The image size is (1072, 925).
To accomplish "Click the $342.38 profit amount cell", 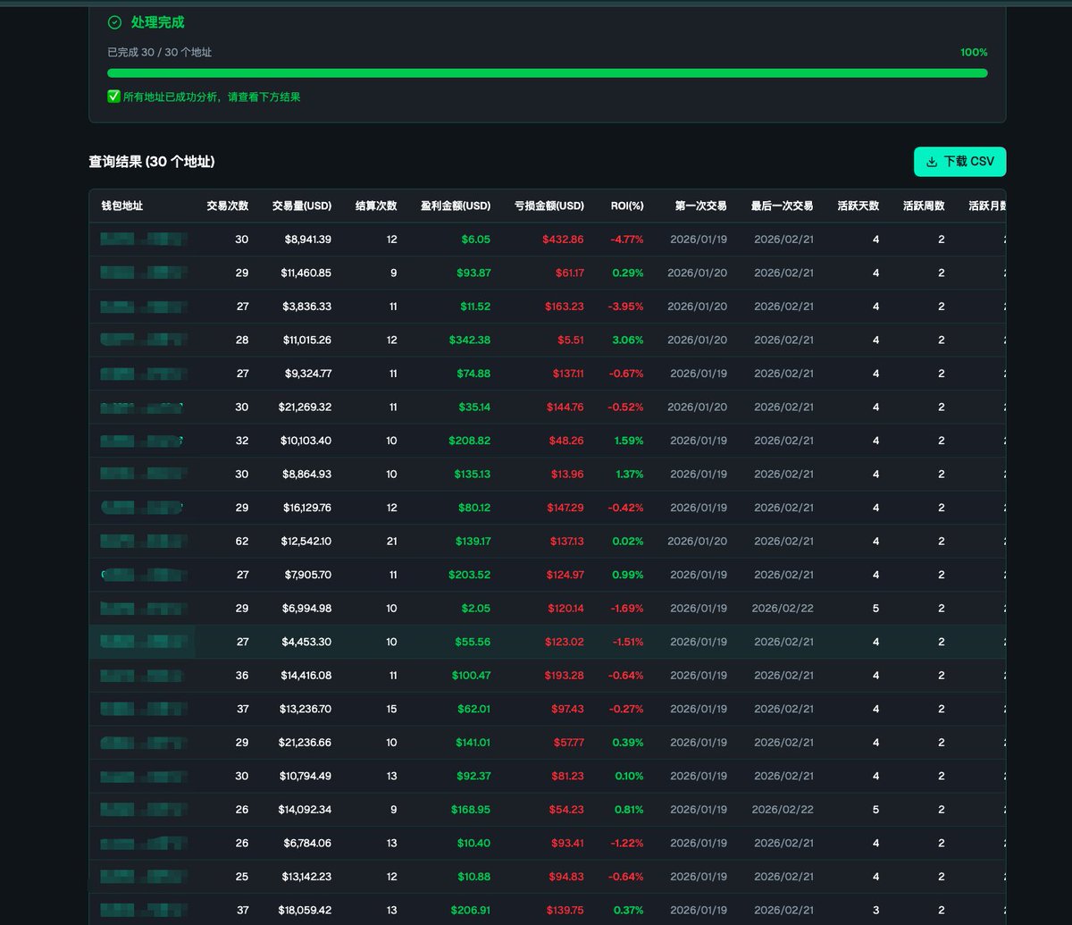I will point(469,341).
